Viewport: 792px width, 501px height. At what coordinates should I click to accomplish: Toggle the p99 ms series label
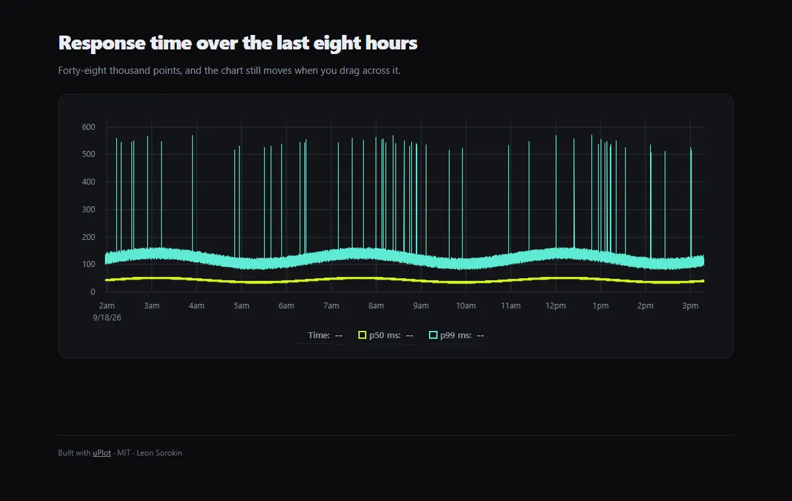[x=456, y=336]
